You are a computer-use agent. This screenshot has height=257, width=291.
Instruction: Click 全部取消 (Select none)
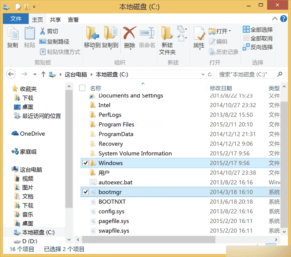coord(258,38)
